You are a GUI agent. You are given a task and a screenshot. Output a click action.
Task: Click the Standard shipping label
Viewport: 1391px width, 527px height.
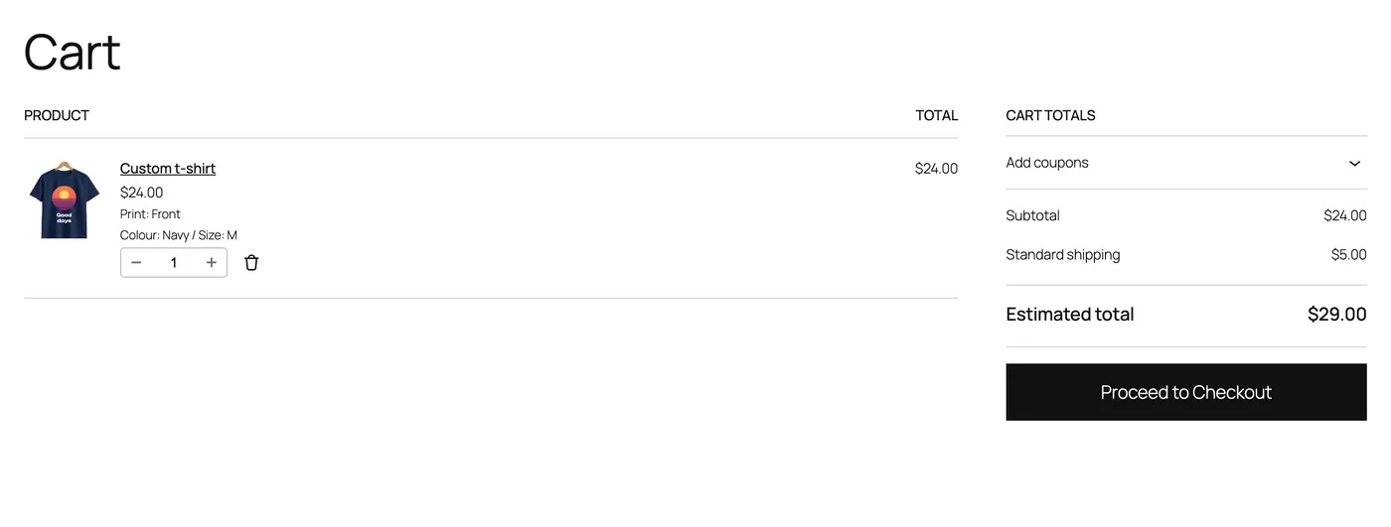1063,255
